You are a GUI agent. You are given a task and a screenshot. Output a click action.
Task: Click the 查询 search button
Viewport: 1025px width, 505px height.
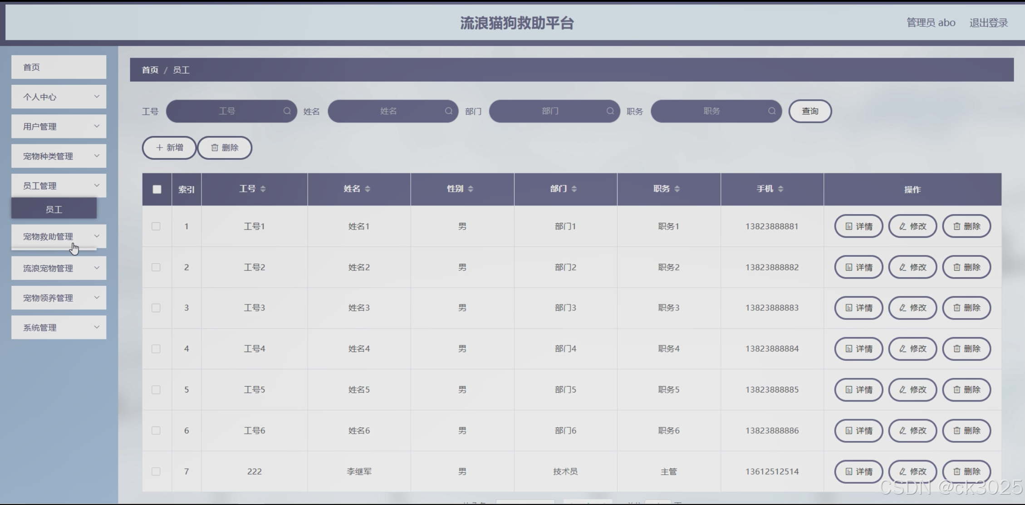click(x=809, y=111)
